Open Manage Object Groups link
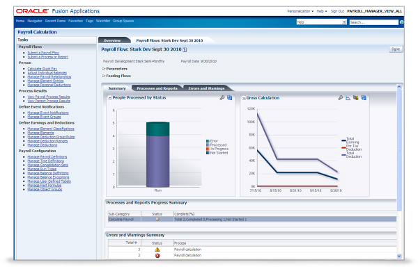 [45, 190]
